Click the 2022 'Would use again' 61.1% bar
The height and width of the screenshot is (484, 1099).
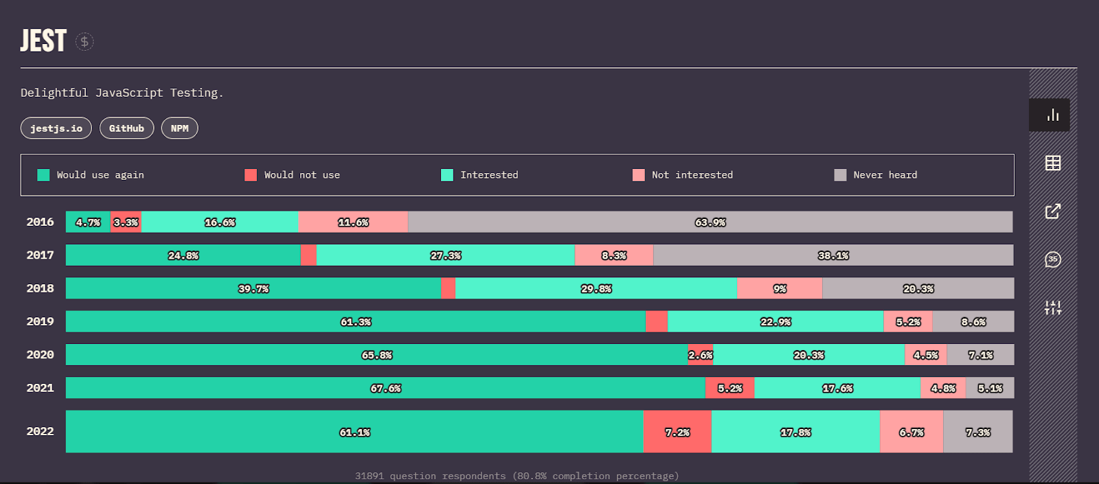point(354,432)
